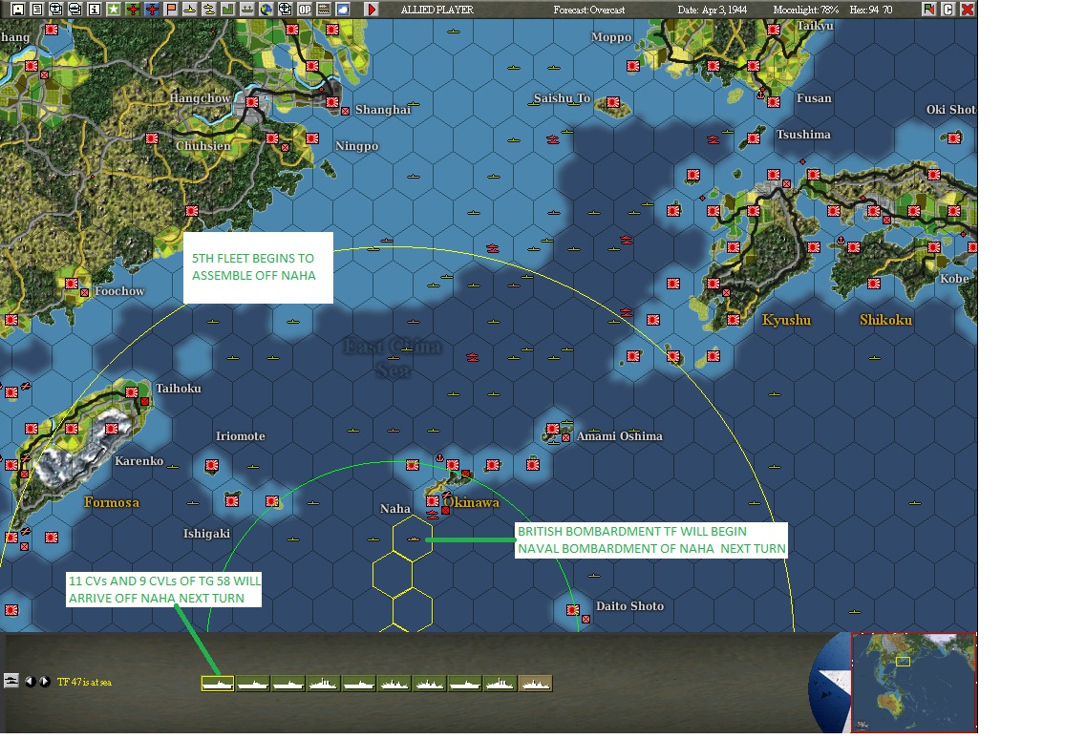Click the 'Shikoku' island label

[885, 319]
